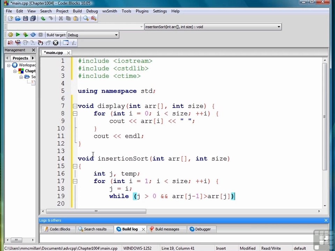335x251 pixels.
Task: Click the Save all files icon
Action: (x=33, y=18)
